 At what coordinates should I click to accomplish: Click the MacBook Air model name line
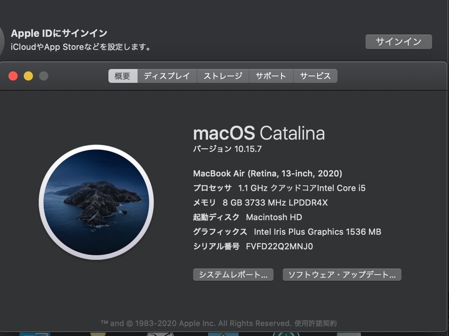[x=267, y=173]
